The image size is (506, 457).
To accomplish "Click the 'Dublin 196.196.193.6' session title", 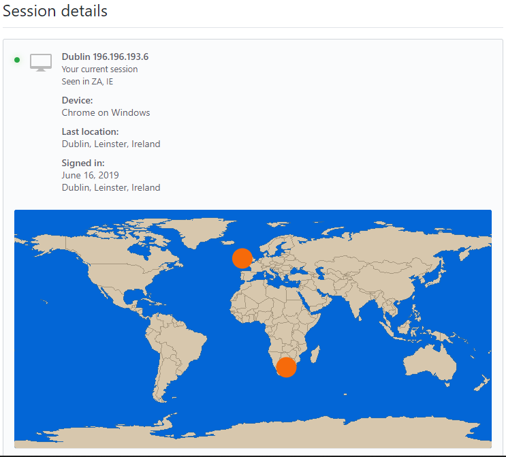I will click(105, 57).
